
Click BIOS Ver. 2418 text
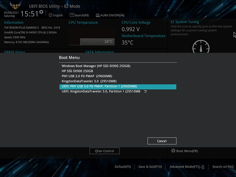coord(51,28)
